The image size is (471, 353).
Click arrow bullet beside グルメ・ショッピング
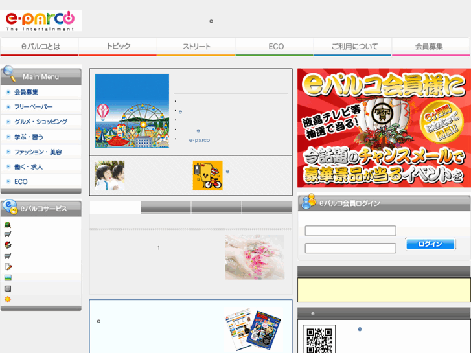pyautogui.click(x=8, y=122)
